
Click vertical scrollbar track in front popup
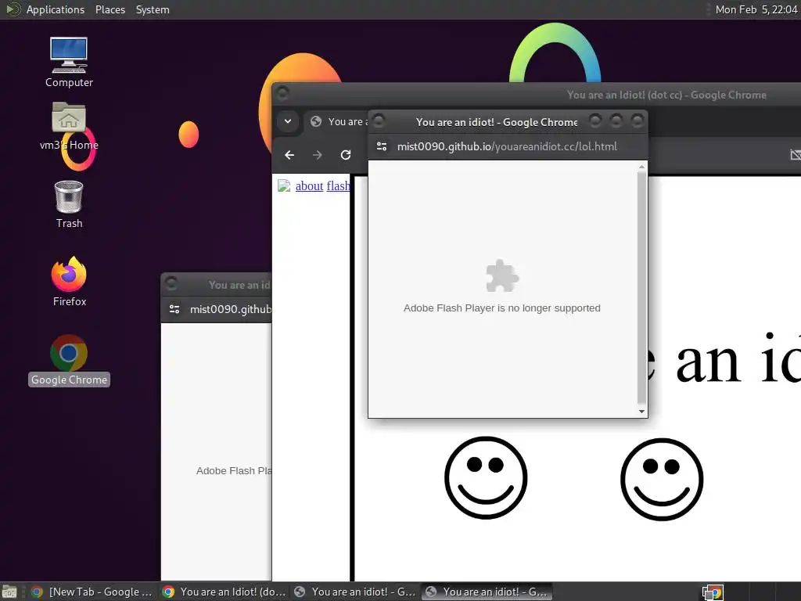pos(641,289)
